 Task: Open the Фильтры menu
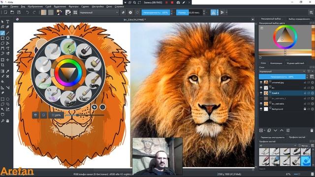pos(73,6)
